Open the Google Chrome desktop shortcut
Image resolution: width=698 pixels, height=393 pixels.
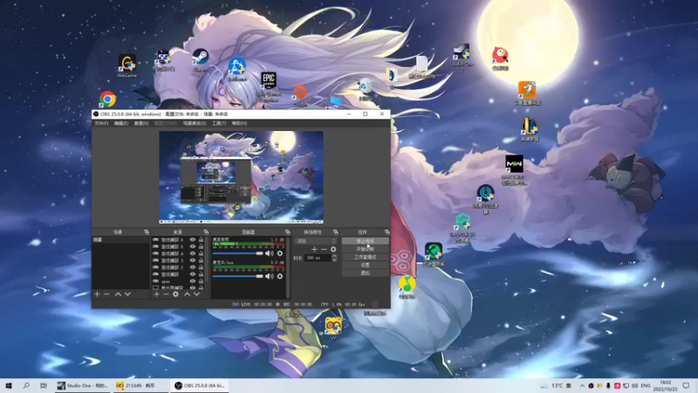point(107,100)
